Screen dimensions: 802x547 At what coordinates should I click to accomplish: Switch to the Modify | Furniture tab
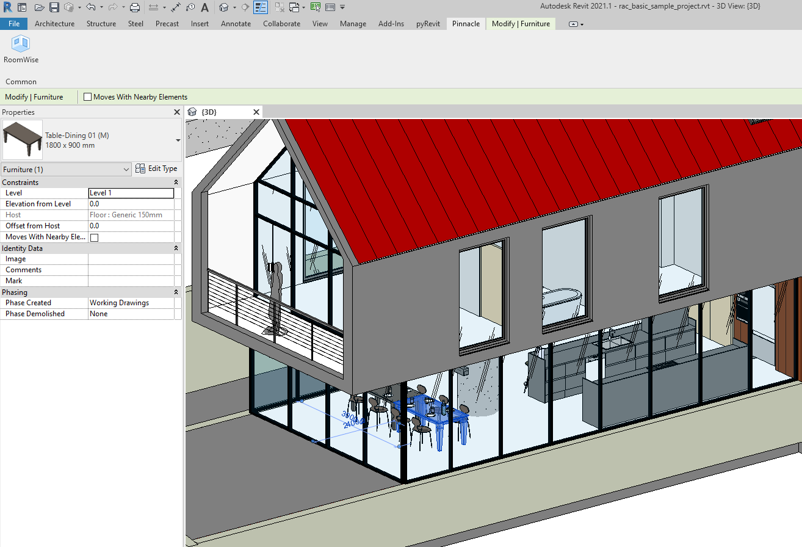pos(521,24)
